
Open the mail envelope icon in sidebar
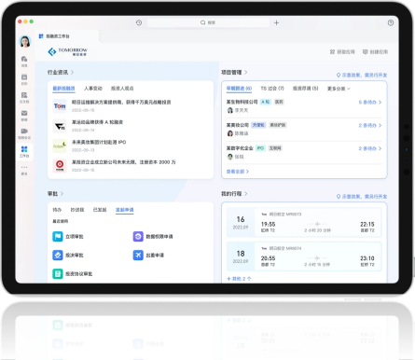(24, 113)
